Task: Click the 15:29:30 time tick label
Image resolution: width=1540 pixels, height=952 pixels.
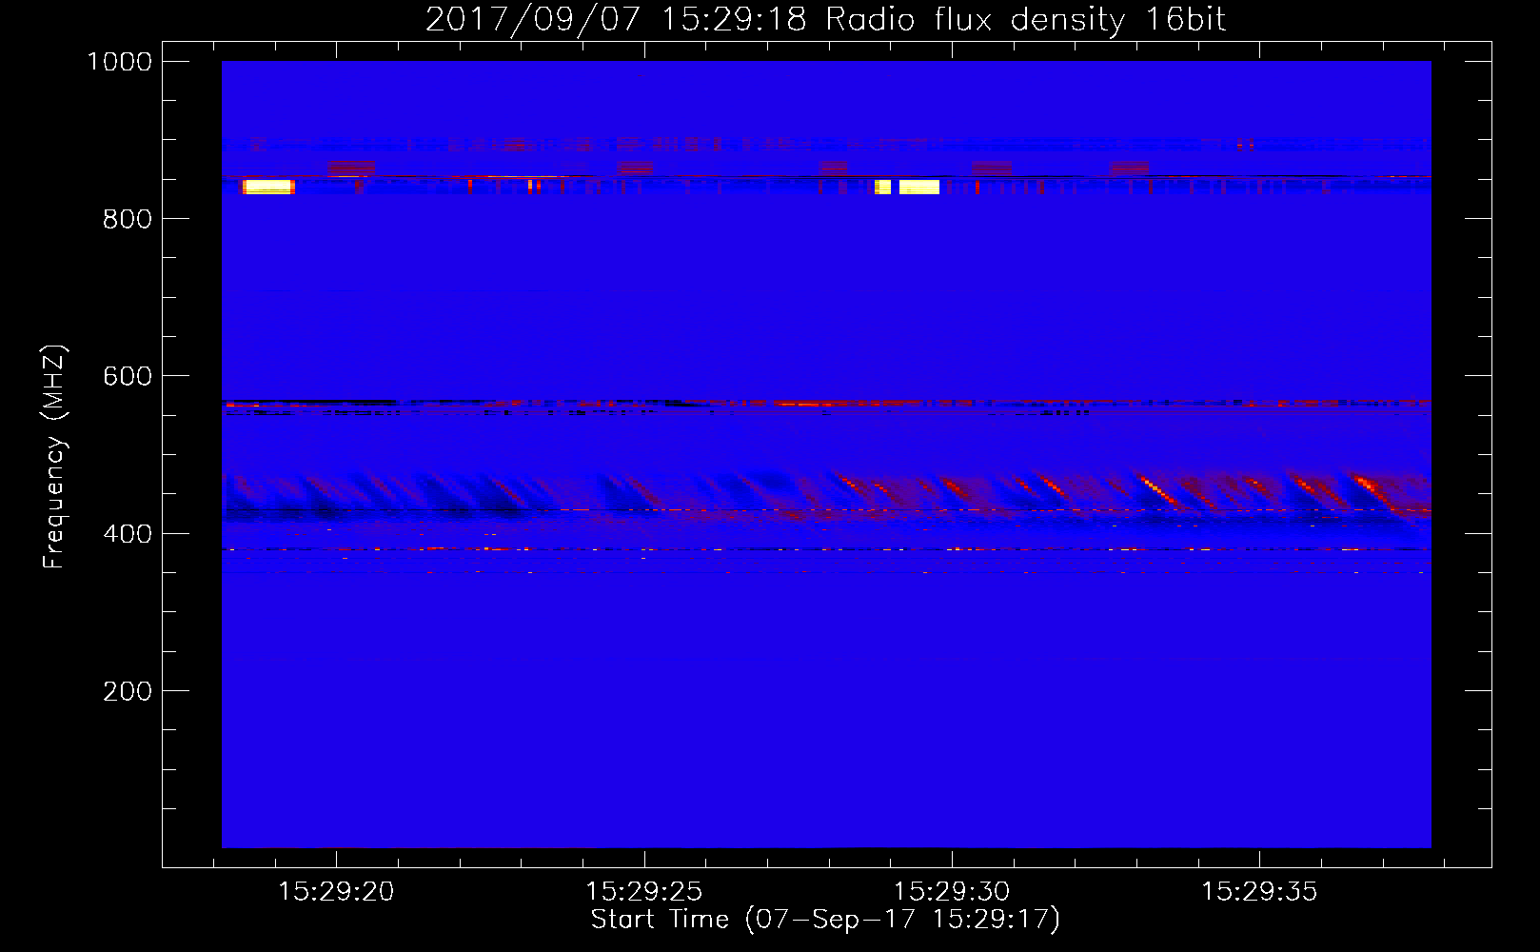Action: 952,892
